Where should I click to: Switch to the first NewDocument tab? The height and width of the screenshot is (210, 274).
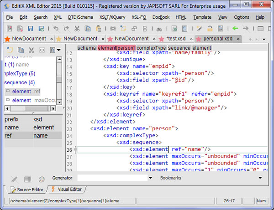pos(29,39)
